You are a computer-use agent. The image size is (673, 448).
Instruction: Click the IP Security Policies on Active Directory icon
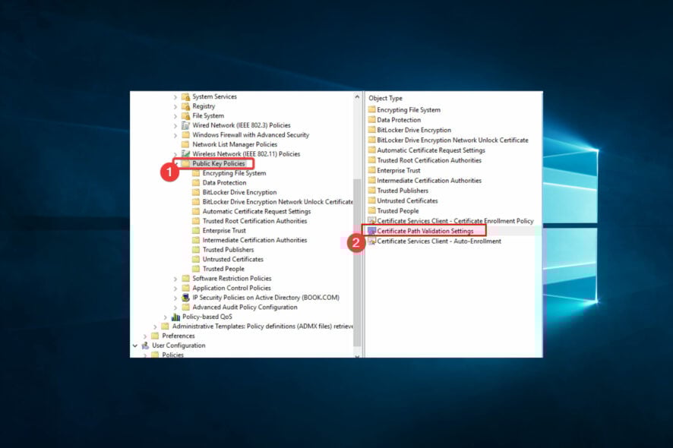click(185, 298)
